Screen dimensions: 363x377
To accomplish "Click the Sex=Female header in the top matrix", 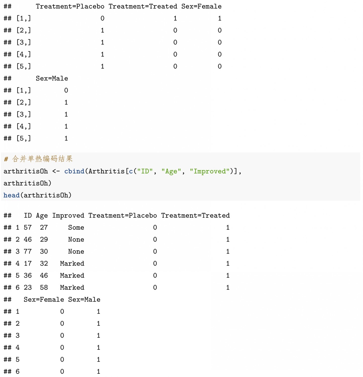I will (x=201, y=7).
